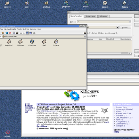Click the cdrom desktop icon

tap(105, 5)
